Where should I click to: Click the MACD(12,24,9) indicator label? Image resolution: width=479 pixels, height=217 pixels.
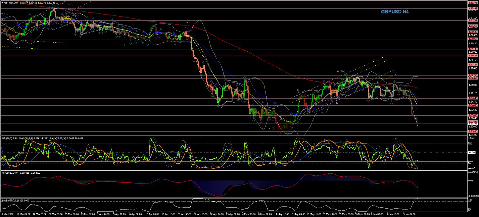click(x=11, y=172)
